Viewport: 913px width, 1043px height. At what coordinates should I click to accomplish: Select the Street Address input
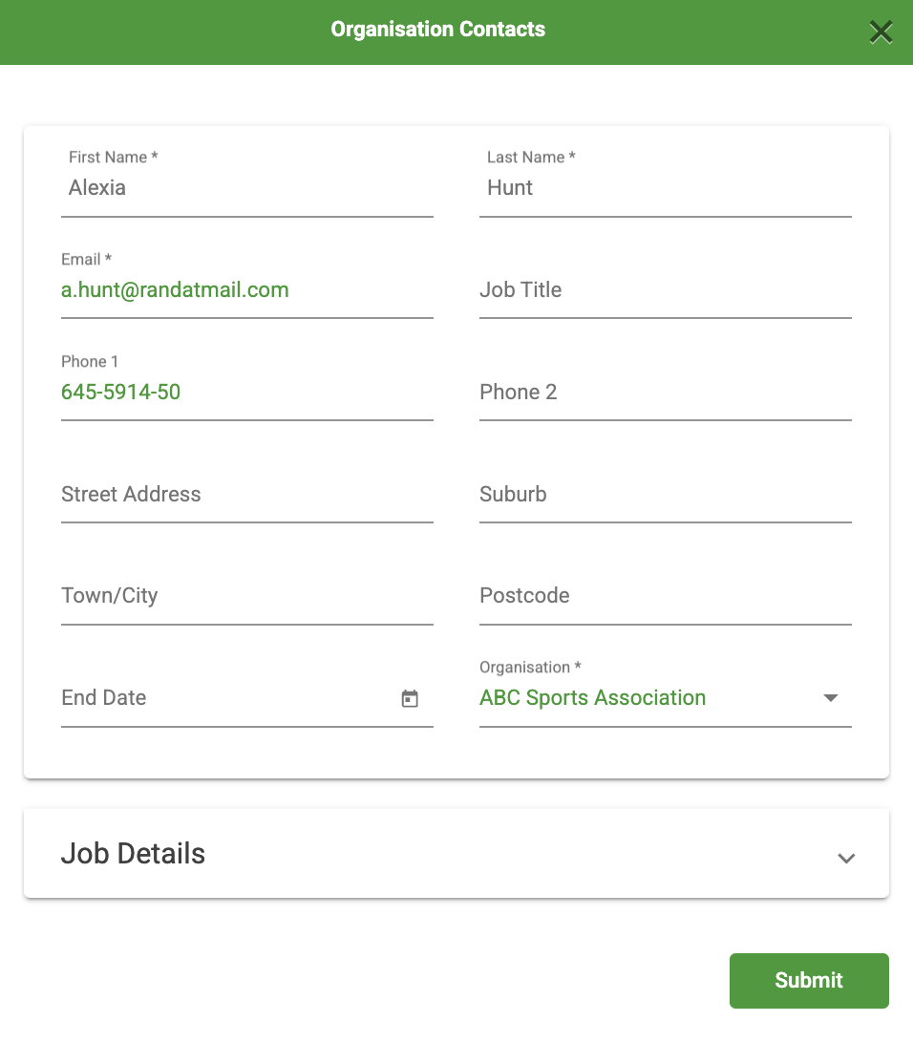247,494
